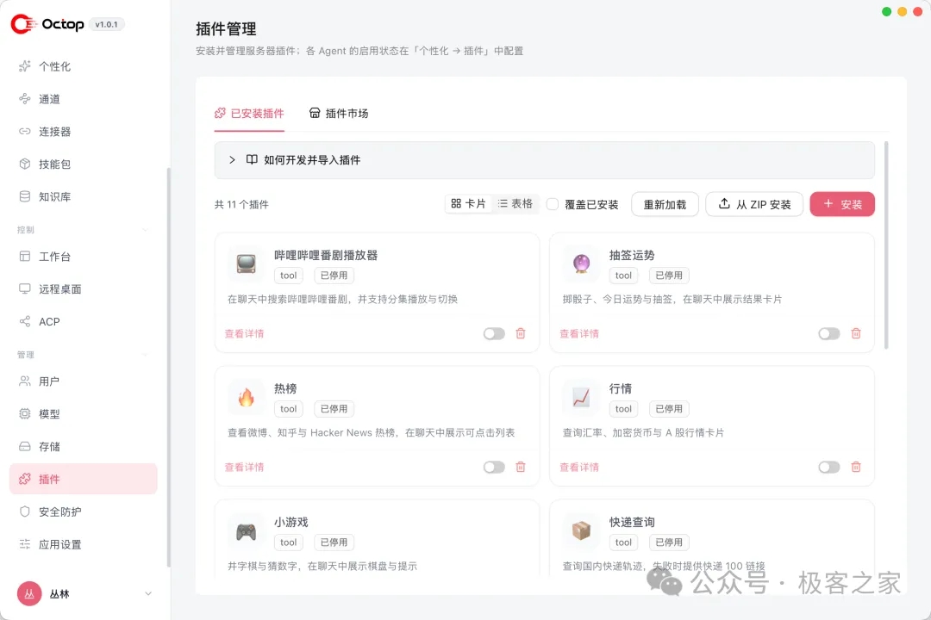931x620 pixels.
Task: Click 从 ZIP 安装 button
Action: [754, 204]
